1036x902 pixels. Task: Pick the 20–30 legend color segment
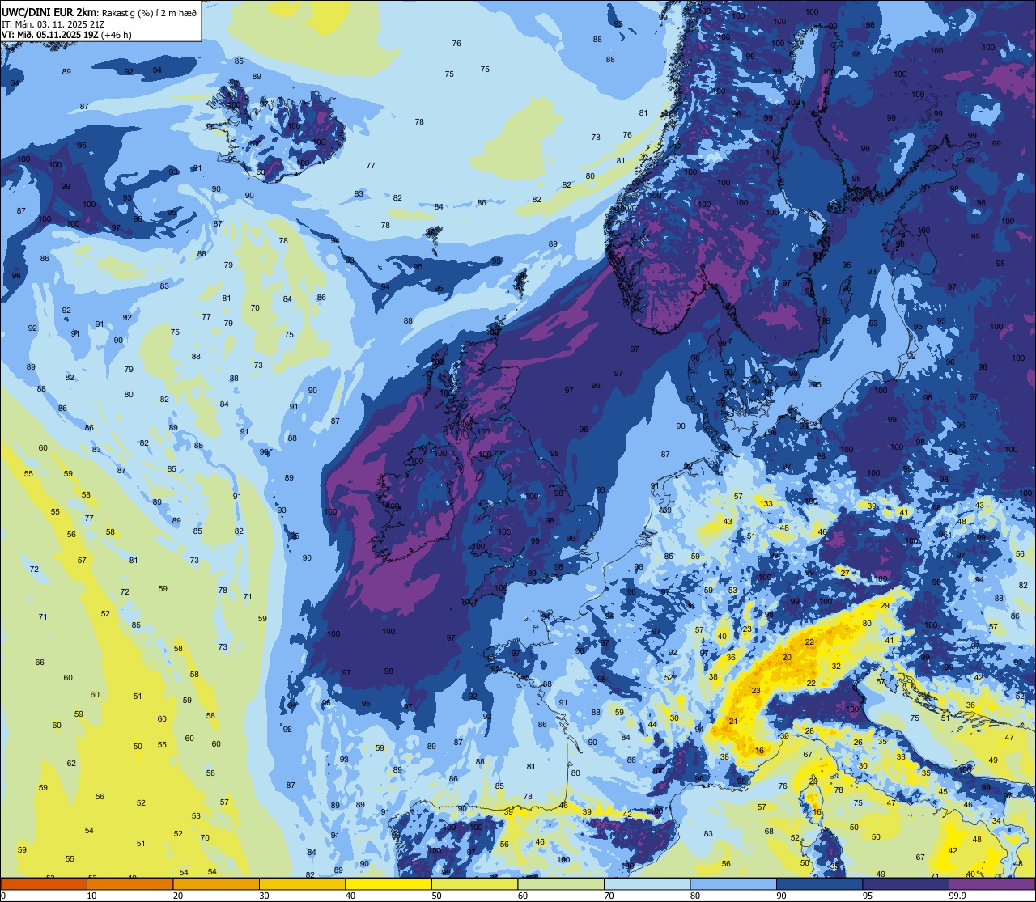(215, 883)
